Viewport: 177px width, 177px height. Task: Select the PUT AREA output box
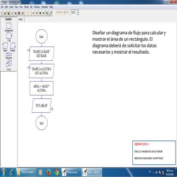(x=41, y=105)
